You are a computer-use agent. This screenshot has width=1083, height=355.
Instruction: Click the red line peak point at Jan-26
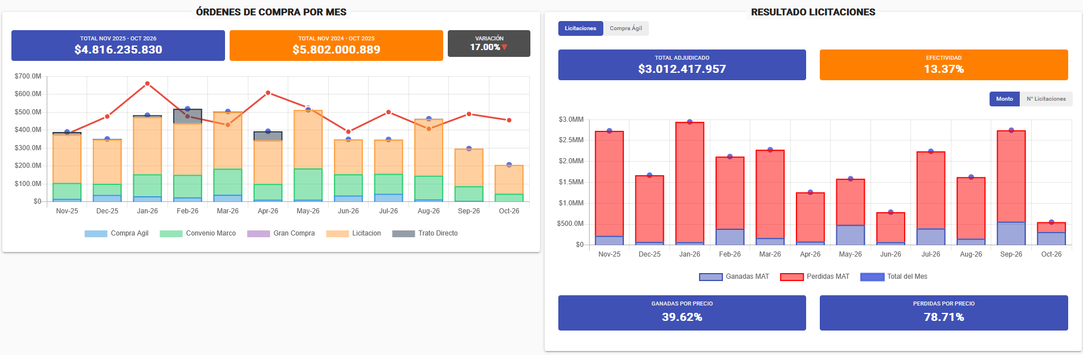point(148,84)
